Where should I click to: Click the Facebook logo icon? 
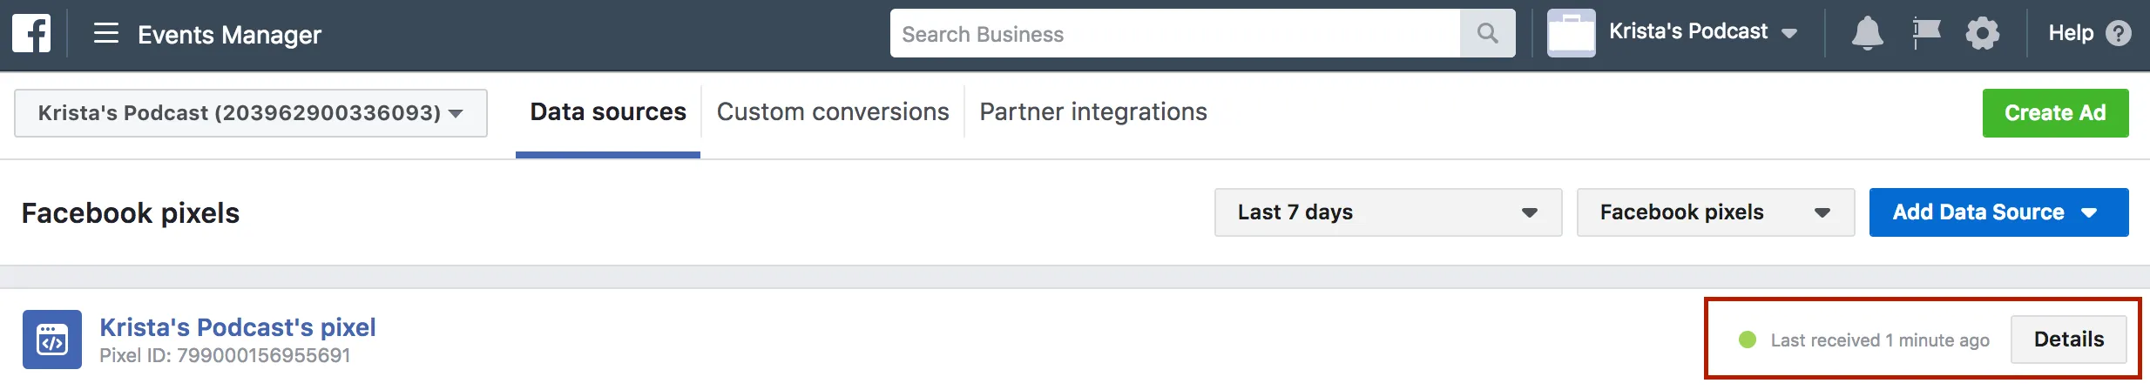click(31, 34)
